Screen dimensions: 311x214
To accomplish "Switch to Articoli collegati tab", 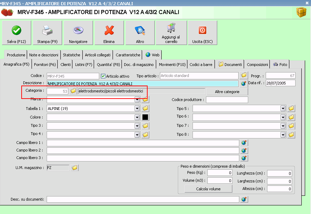I will (97, 55).
